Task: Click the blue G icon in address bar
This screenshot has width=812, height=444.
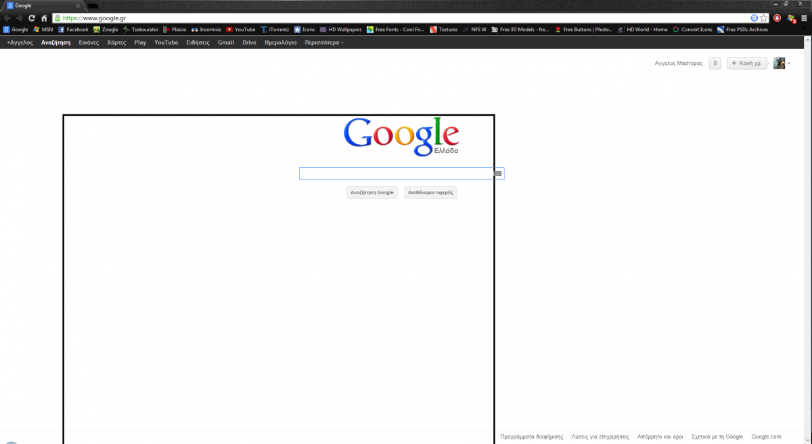Action: tap(754, 18)
